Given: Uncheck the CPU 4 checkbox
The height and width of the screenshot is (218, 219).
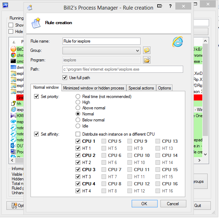Looking at the screenshot, I should (78, 184).
